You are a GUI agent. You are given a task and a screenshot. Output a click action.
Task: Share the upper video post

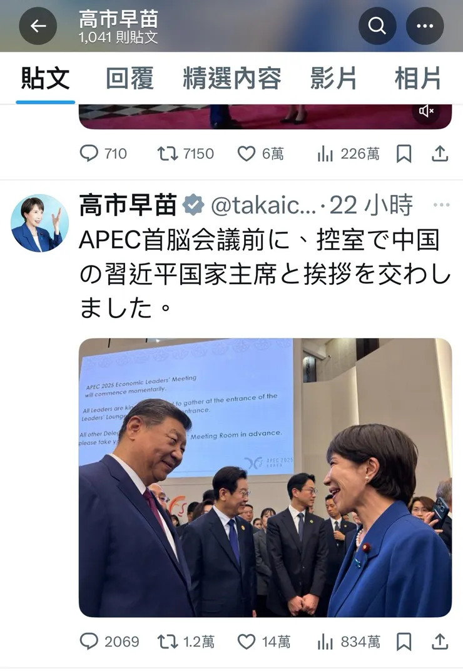[x=439, y=153]
